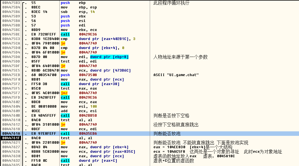Select hex bytes '68 08354700'

[x=44, y=75]
